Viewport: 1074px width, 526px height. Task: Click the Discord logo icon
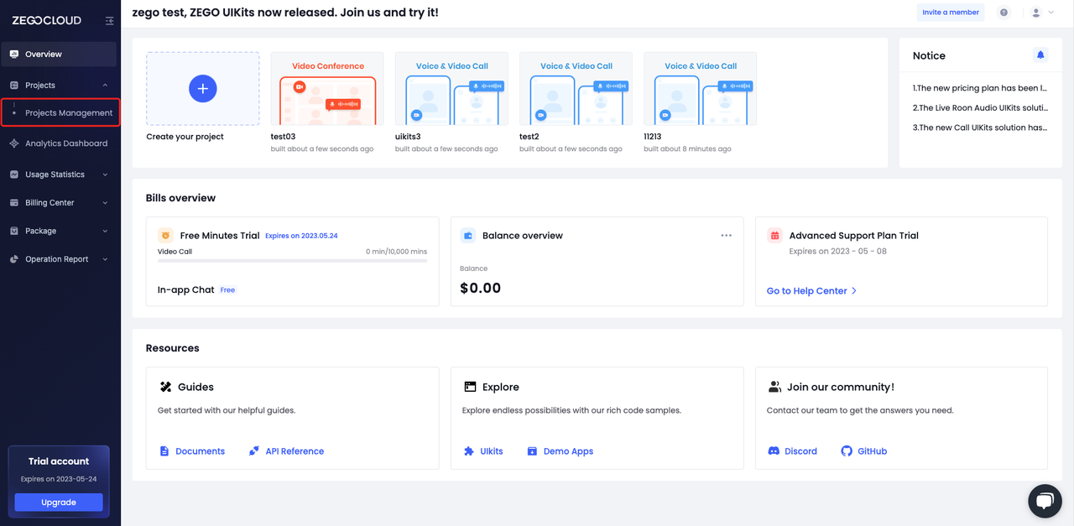(x=774, y=451)
